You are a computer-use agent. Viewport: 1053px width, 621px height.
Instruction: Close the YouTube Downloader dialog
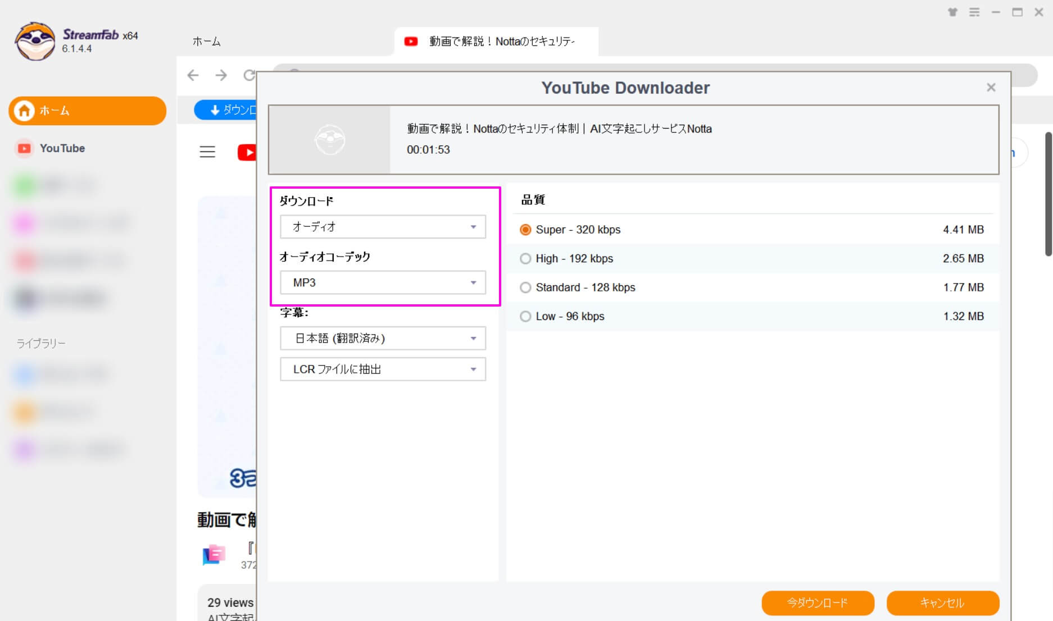[x=991, y=88]
